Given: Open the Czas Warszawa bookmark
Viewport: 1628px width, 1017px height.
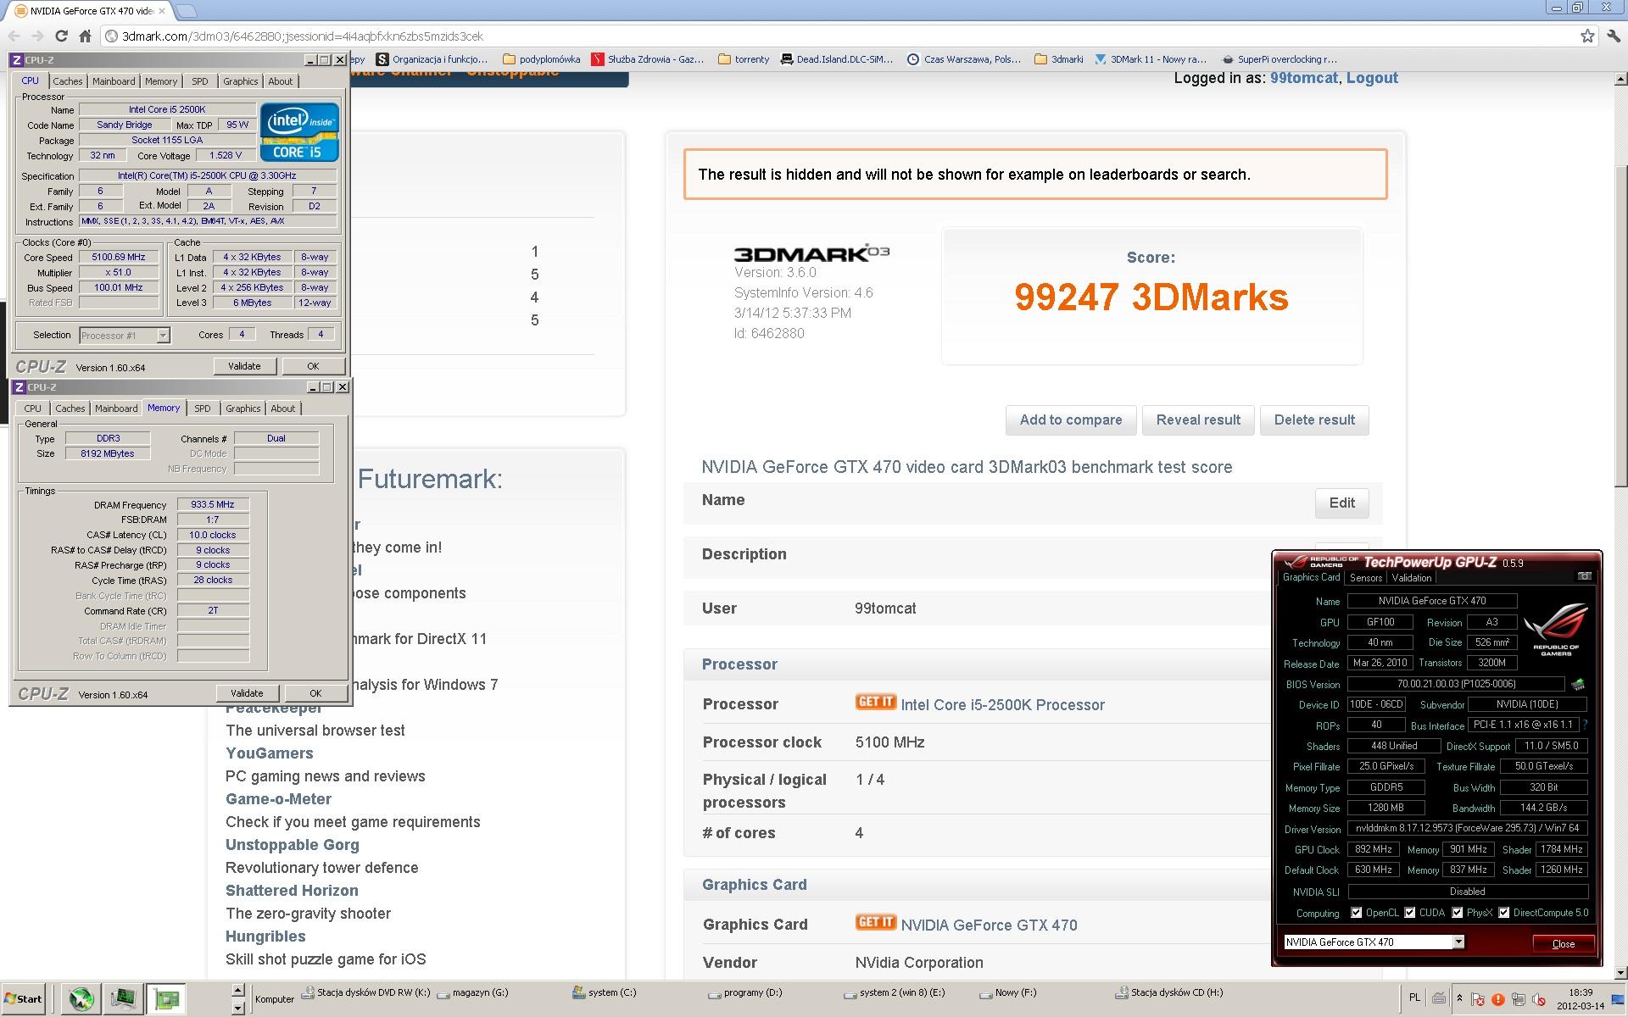Looking at the screenshot, I should [964, 59].
